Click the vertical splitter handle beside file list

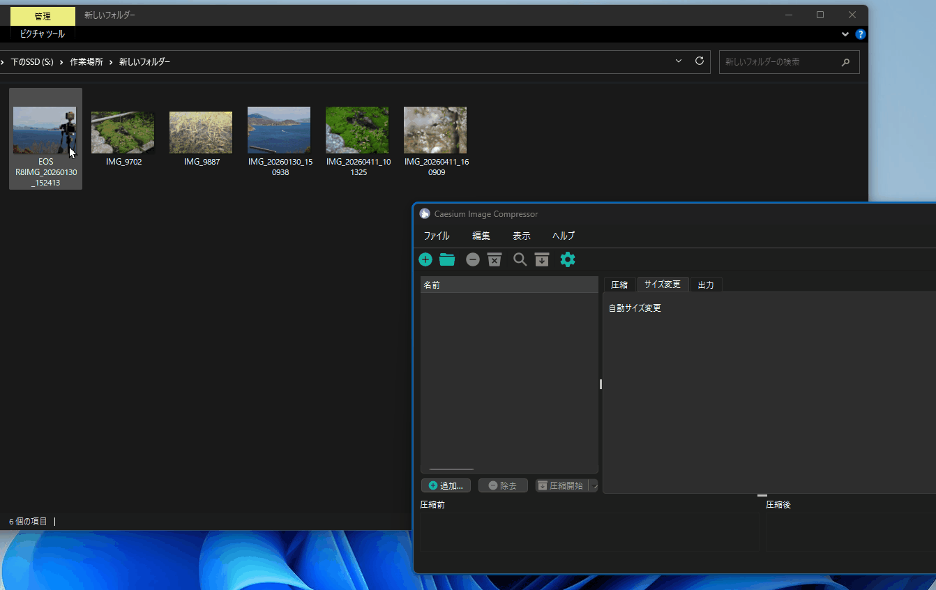[601, 384]
